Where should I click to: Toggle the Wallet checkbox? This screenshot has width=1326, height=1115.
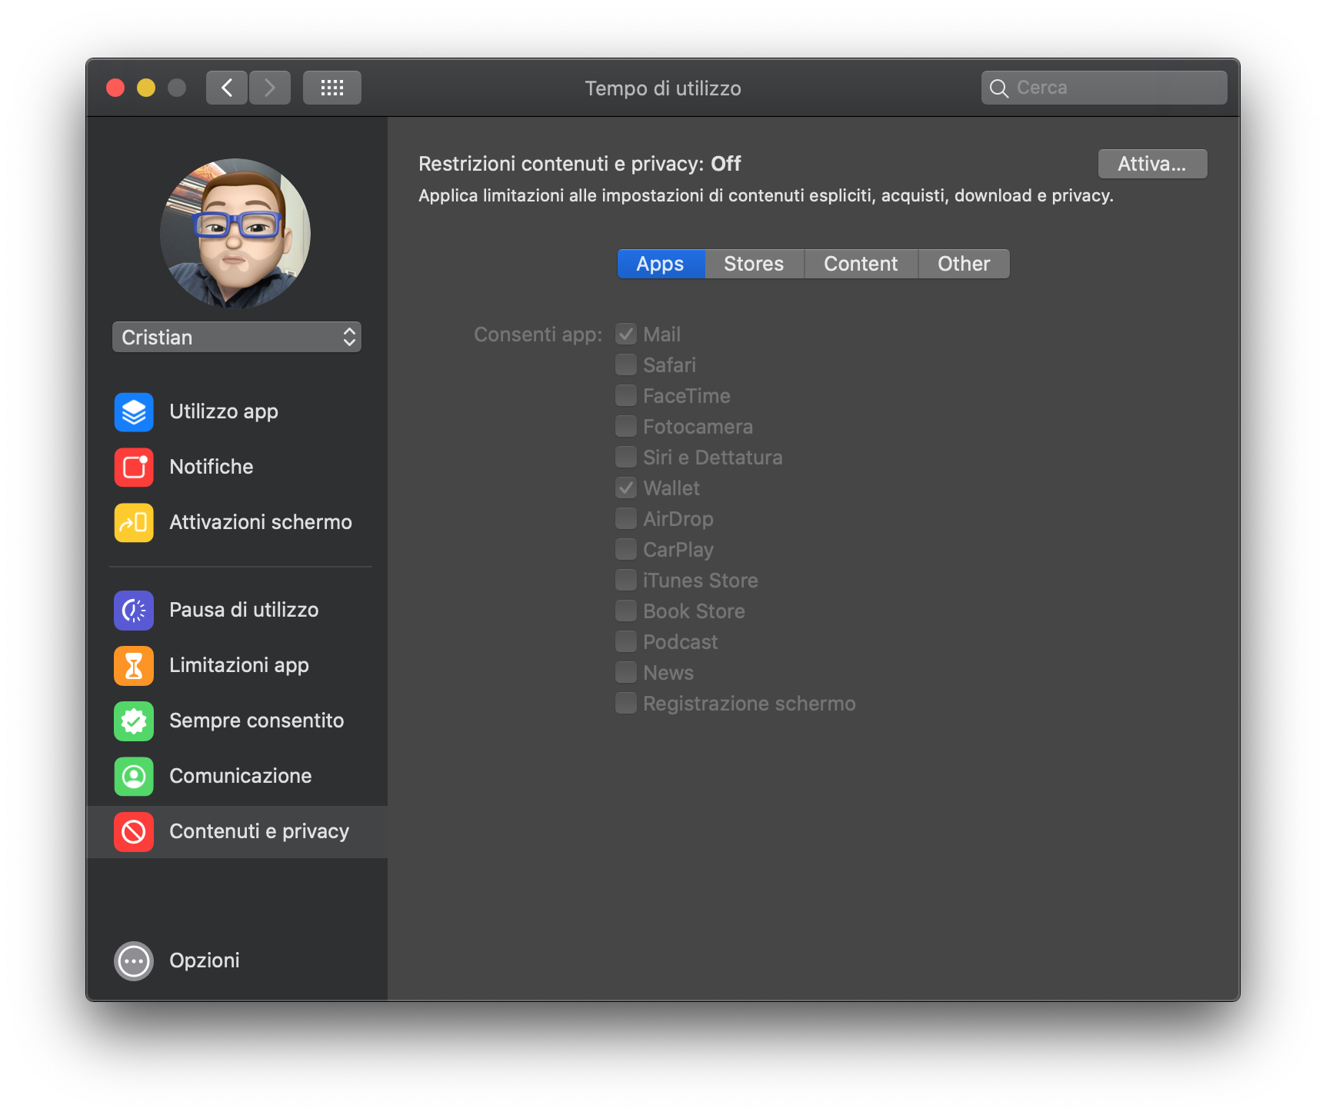point(626,488)
